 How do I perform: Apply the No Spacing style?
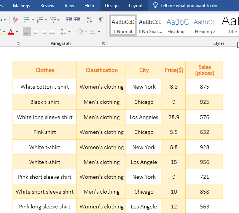[150, 25]
